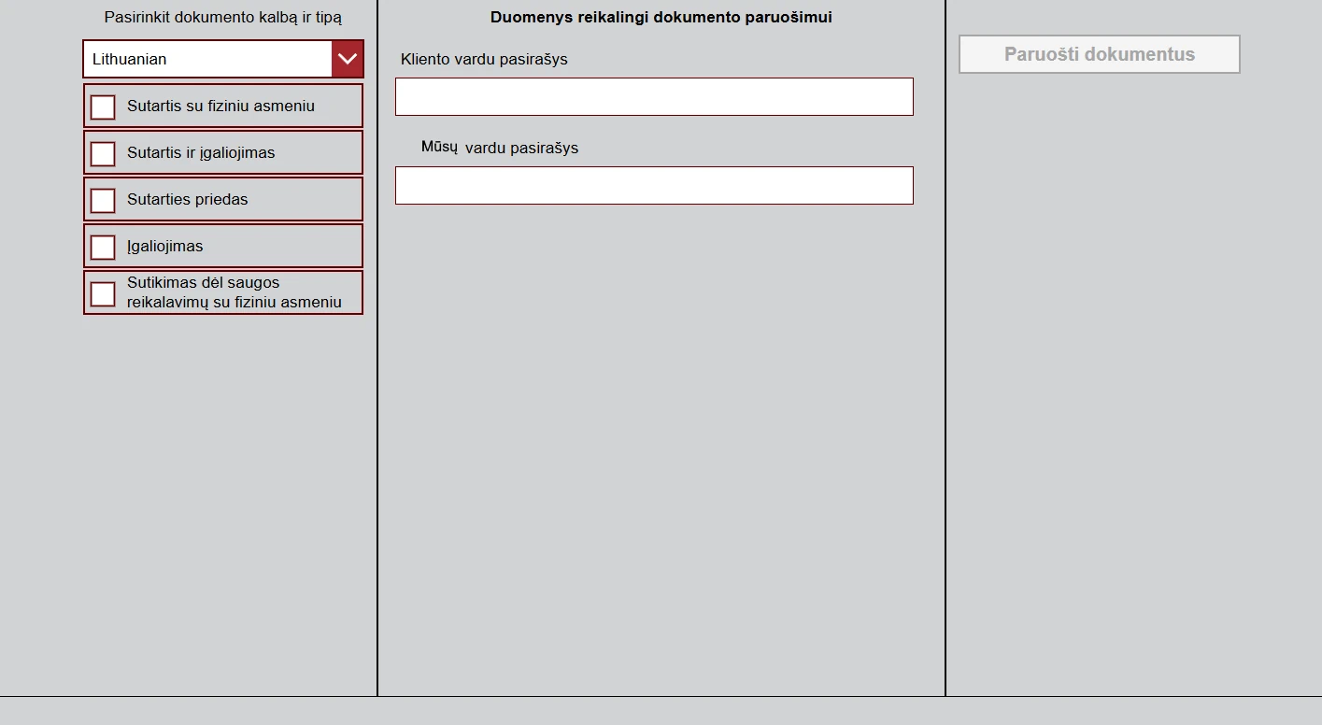The height and width of the screenshot is (725, 1322).
Task: Focus the Kliento vardu pasirašys input field
Action: [x=654, y=97]
